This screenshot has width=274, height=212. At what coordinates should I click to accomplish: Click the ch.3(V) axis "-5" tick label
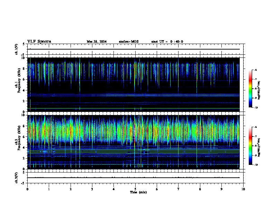[x=23, y=183]
